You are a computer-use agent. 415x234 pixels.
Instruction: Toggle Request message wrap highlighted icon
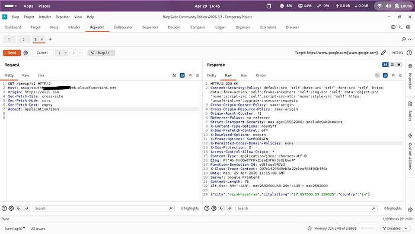point(182,75)
